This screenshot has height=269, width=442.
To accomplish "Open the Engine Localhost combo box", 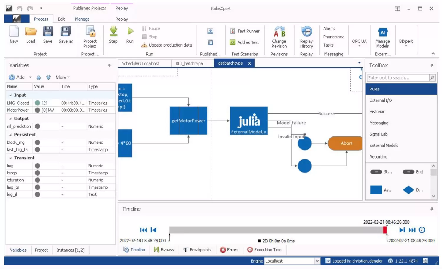I will point(292,261).
